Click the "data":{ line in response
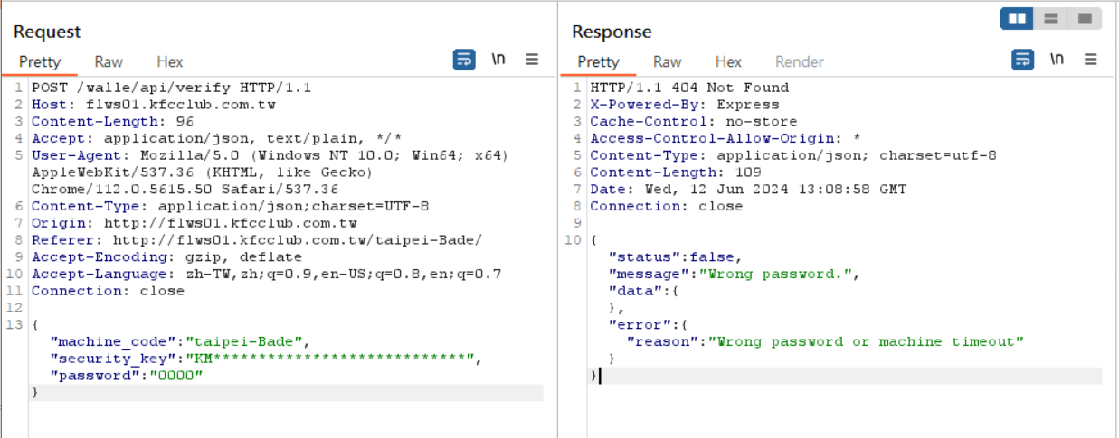 point(644,291)
